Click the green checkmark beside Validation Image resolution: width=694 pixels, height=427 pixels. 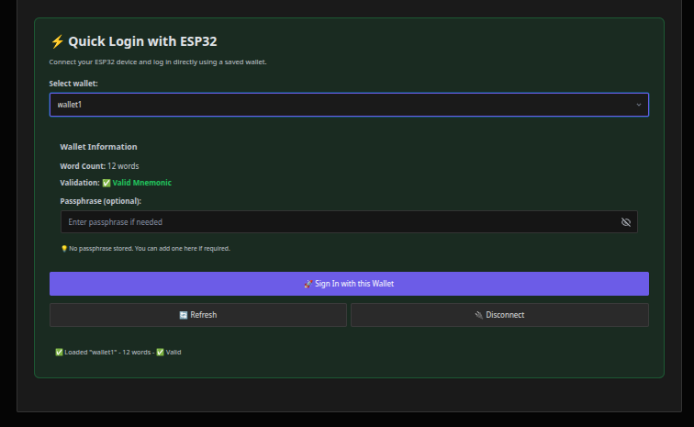click(x=106, y=183)
